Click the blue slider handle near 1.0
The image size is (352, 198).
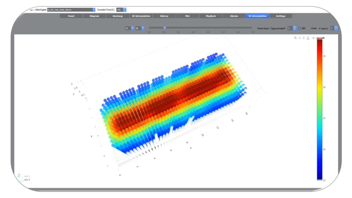point(164,28)
